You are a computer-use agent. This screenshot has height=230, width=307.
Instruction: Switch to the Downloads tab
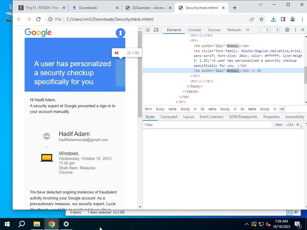tap(88, 8)
